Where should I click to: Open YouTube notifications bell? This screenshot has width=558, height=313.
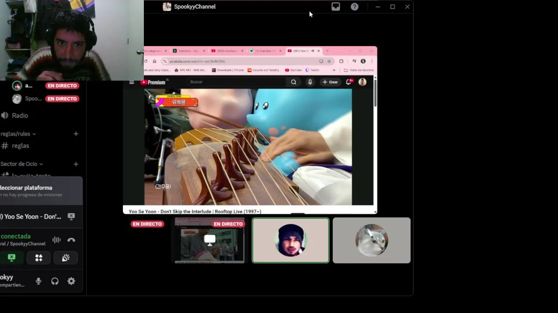(349, 82)
